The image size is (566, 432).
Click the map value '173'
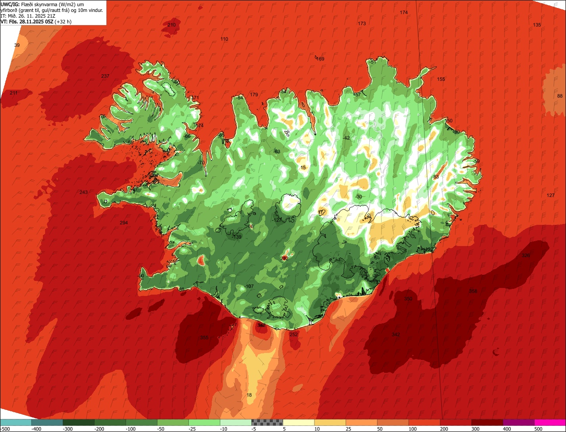pyautogui.click(x=362, y=23)
